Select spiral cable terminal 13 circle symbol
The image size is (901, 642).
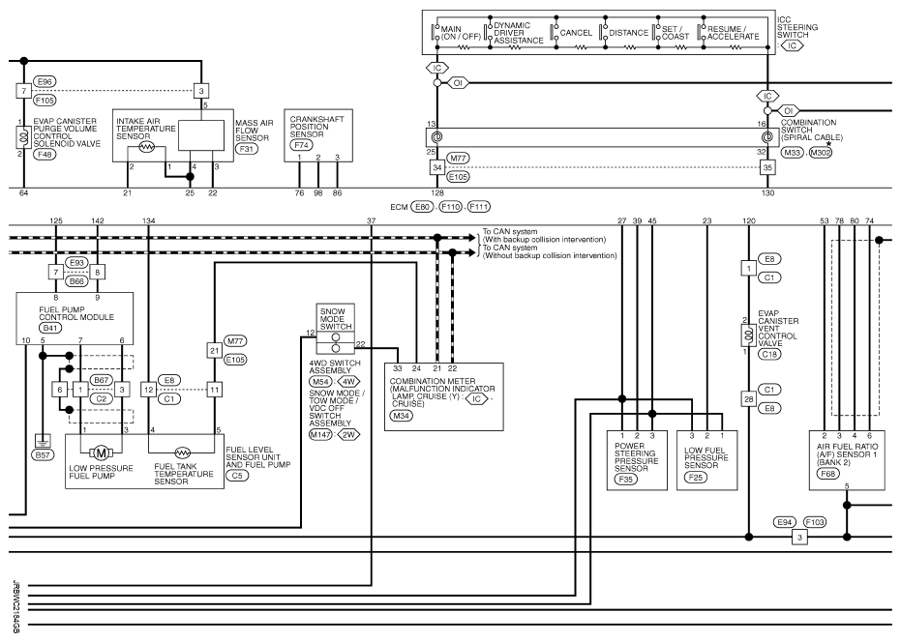click(x=436, y=137)
